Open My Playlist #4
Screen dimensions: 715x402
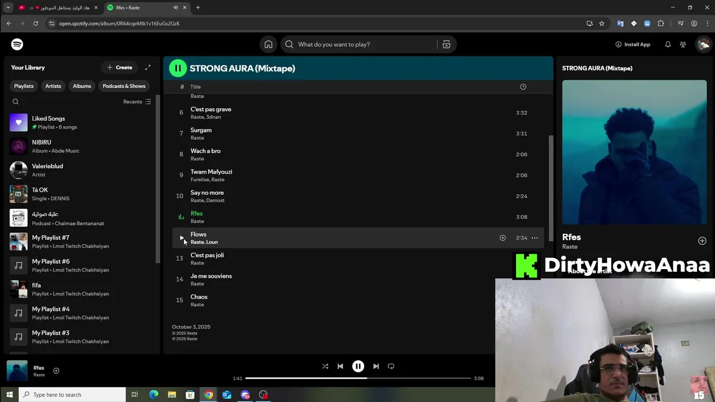[82, 313]
